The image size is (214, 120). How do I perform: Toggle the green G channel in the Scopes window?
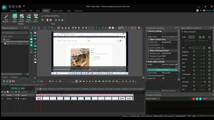(197, 99)
